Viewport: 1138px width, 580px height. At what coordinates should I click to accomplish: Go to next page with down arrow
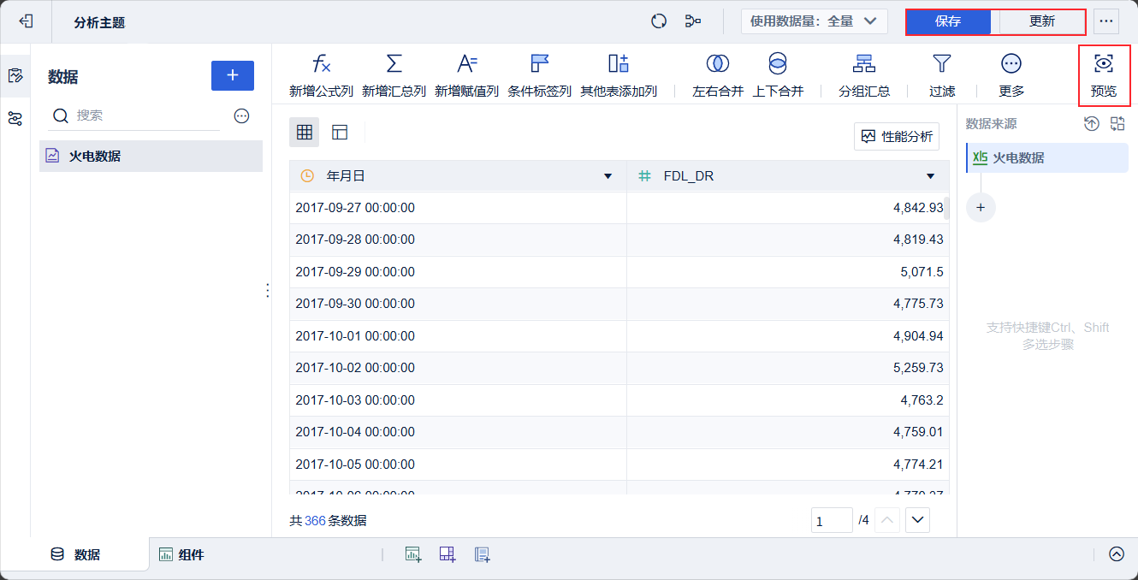[917, 519]
